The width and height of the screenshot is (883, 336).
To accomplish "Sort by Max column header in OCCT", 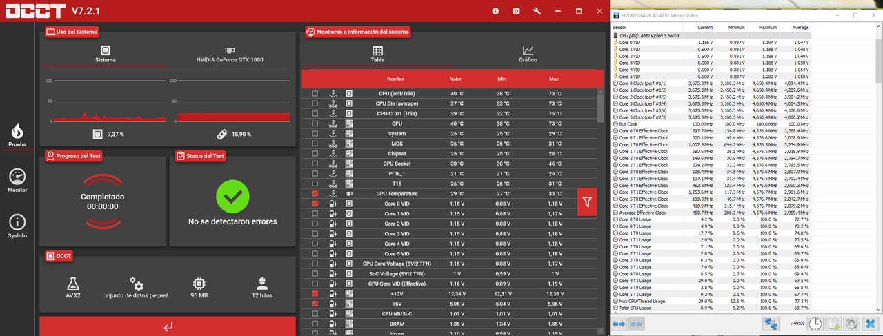I will point(554,79).
